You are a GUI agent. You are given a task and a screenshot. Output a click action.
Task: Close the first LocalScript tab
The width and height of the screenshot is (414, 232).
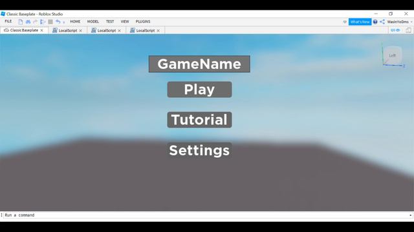[80, 31]
